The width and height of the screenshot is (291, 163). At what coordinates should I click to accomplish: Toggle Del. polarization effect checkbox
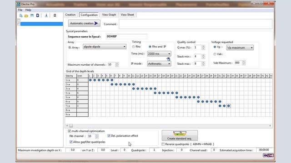(109, 136)
